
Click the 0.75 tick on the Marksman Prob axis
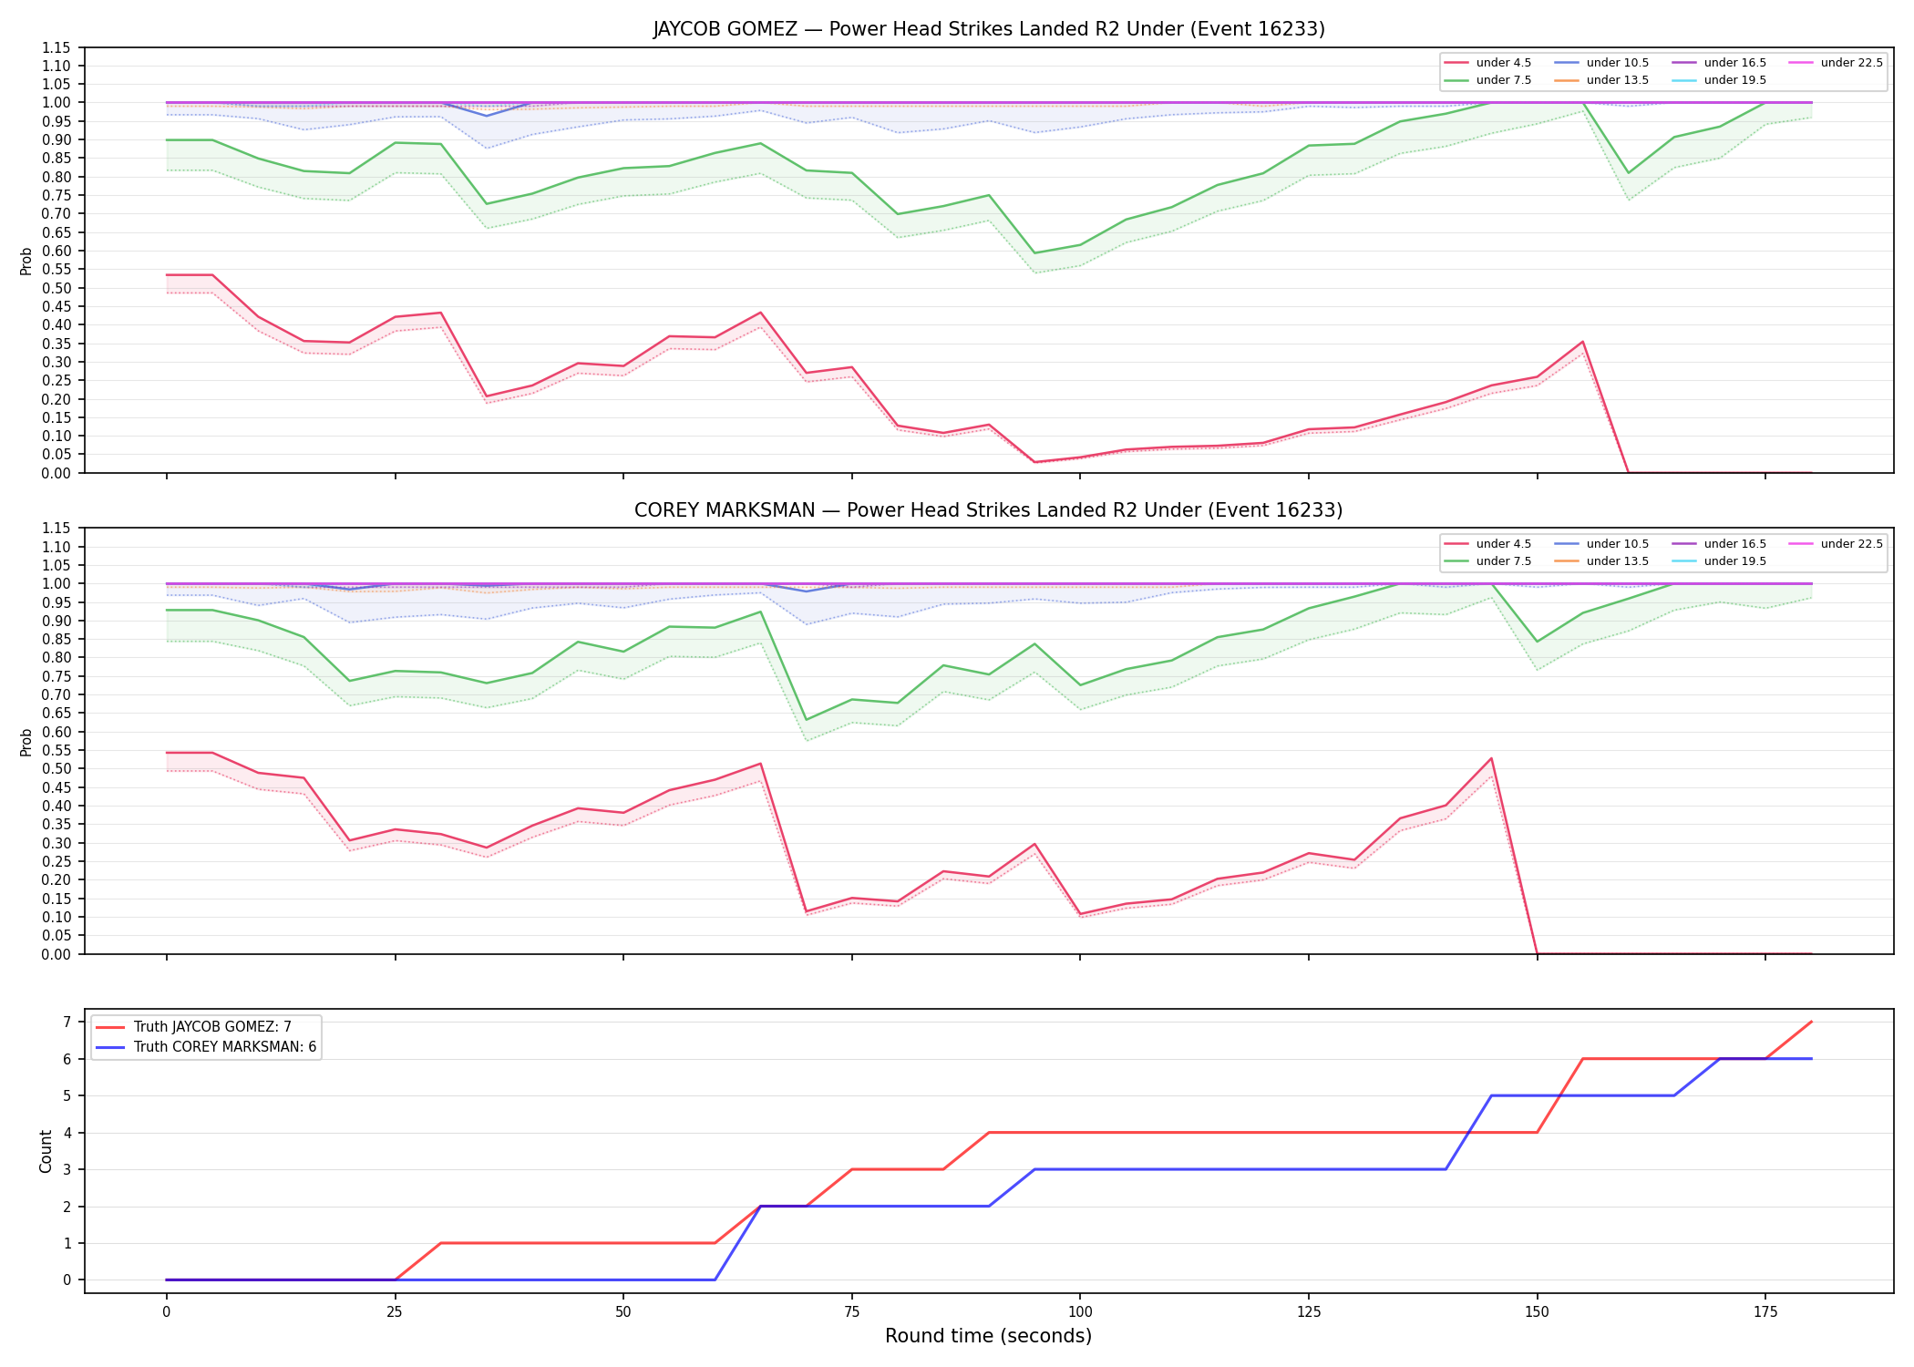coord(57,676)
